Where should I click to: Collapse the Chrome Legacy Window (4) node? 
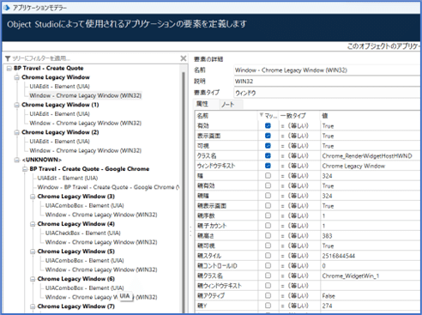point(33,224)
